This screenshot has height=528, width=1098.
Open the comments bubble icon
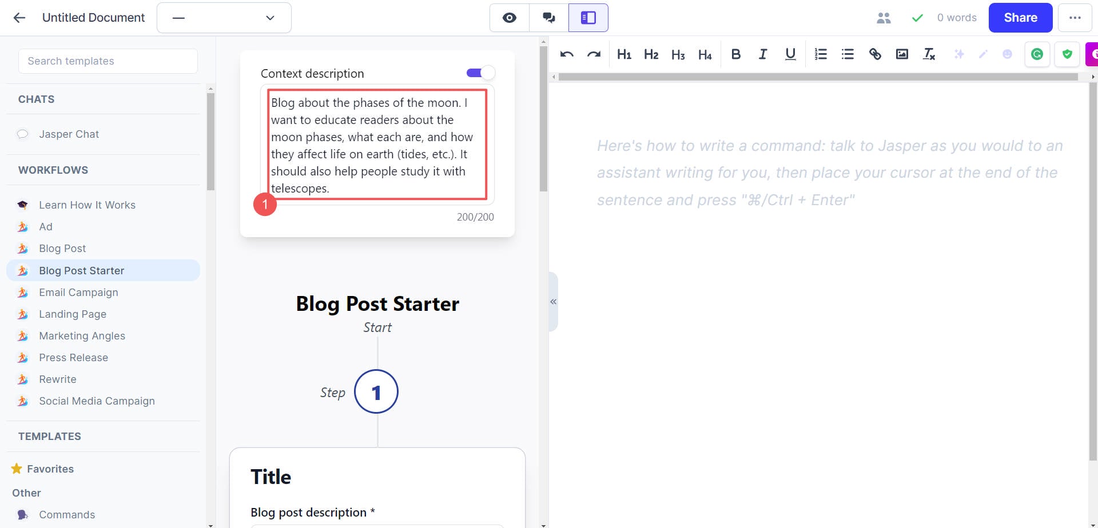coord(548,18)
